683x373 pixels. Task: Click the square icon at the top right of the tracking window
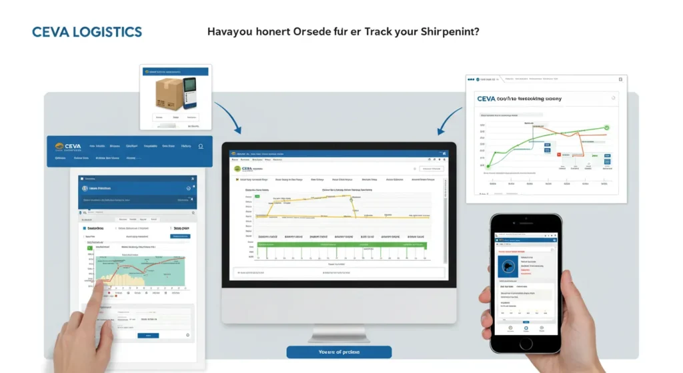tap(620, 79)
